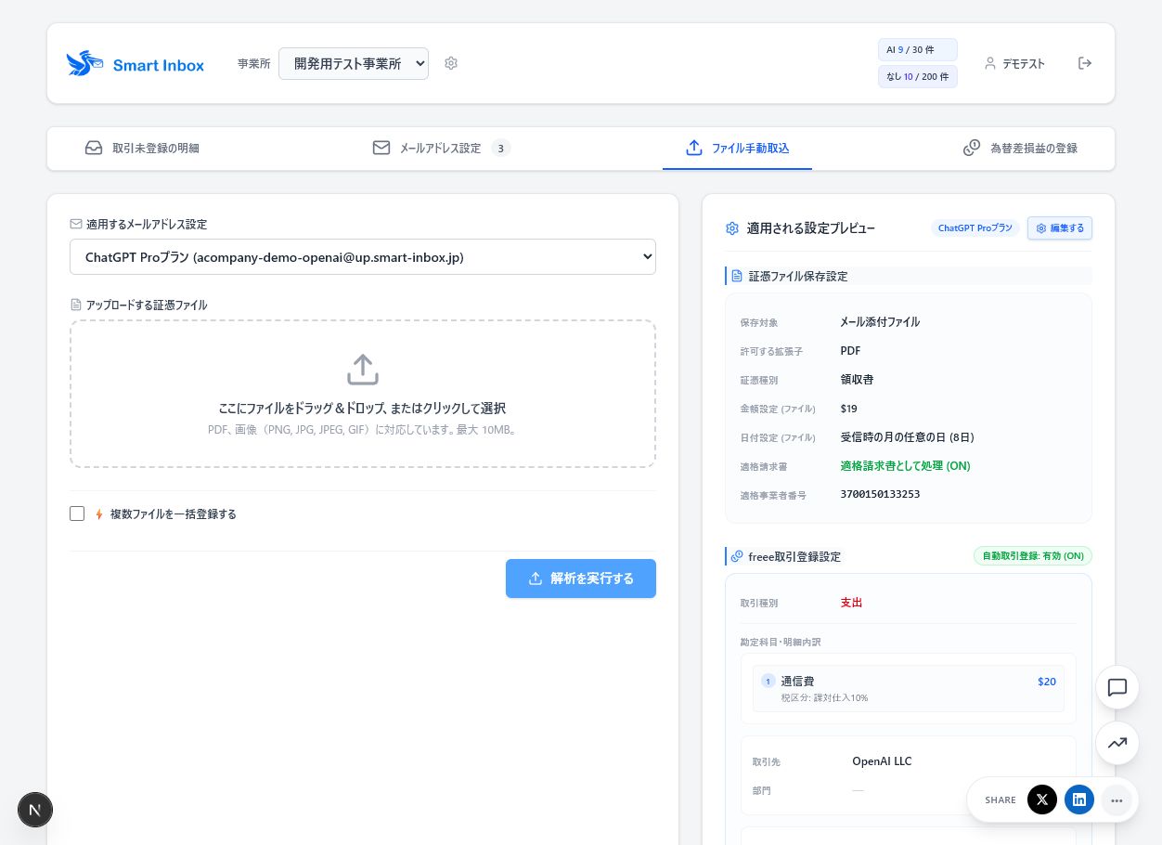Switch to ファイル手動取込 tab
Viewport: 1162px width, 845px height.
[737, 149]
